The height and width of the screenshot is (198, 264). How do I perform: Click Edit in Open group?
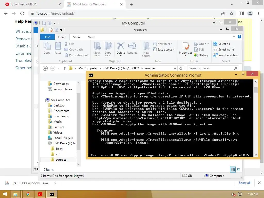tap(199, 49)
